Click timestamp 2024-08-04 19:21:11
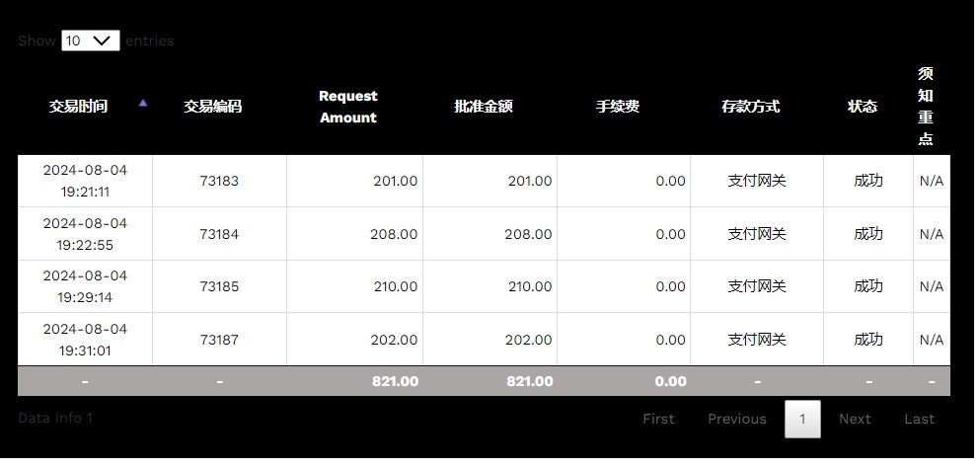Image resolution: width=979 pixels, height=468 pixels. pos(85,181)
